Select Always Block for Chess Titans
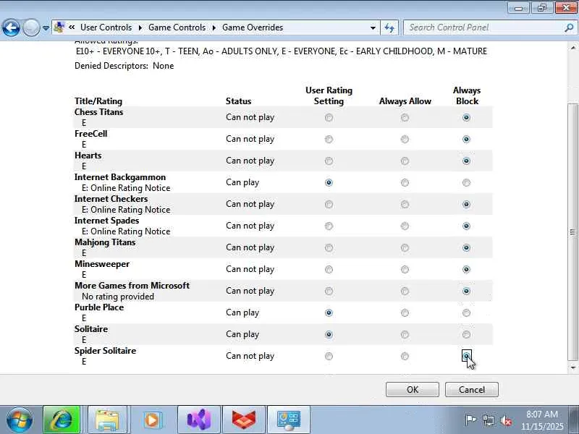The height and width of the screenshot is (434, 579). (466, 118)
